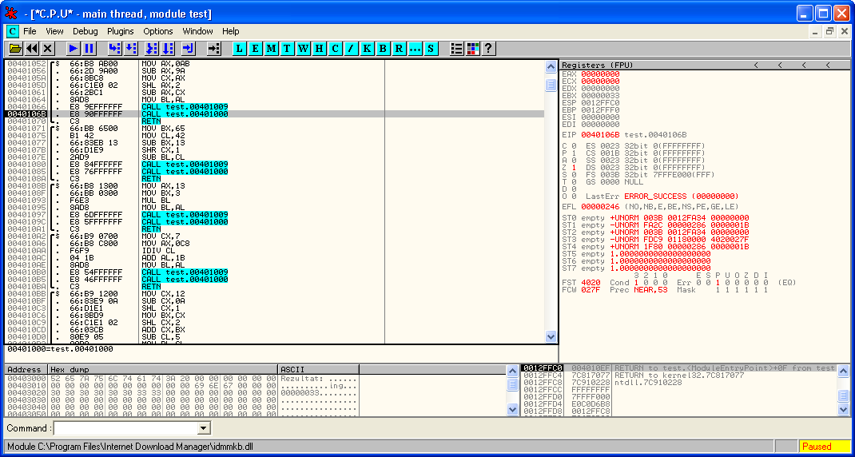The height and width of the screenshot is (457, 855).
Task: Show Call stack via K button
Action: [368, 49]
